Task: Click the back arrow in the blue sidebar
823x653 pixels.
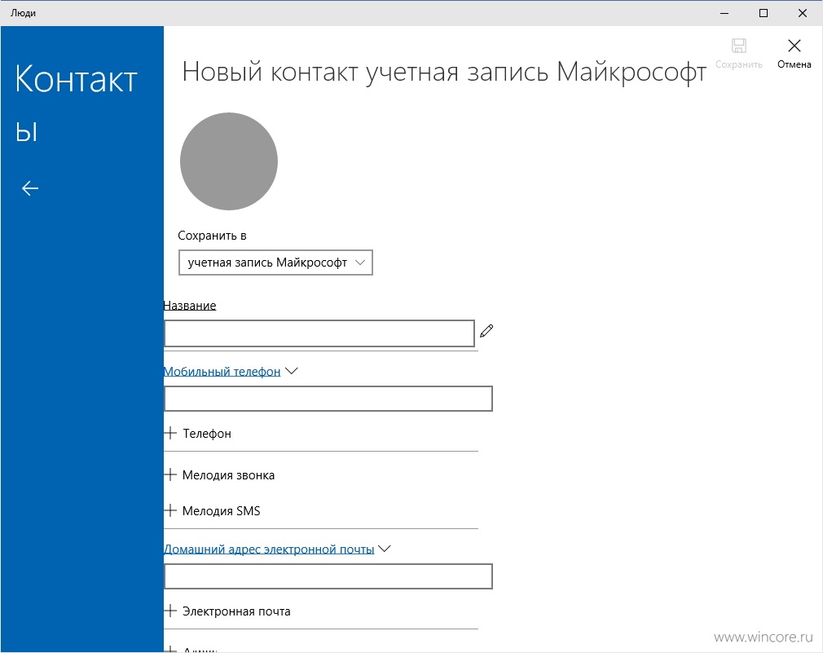Action: (x=30, y=188)
